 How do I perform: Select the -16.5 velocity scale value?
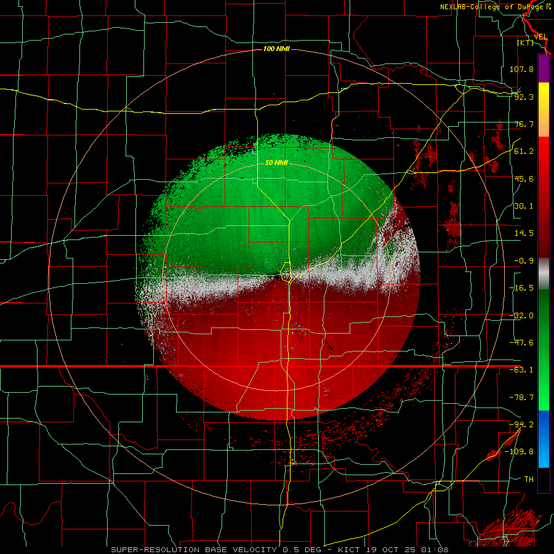[521, 288]
